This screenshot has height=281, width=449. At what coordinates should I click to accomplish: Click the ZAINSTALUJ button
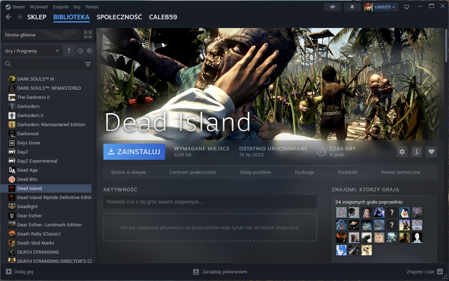[134, 152]
